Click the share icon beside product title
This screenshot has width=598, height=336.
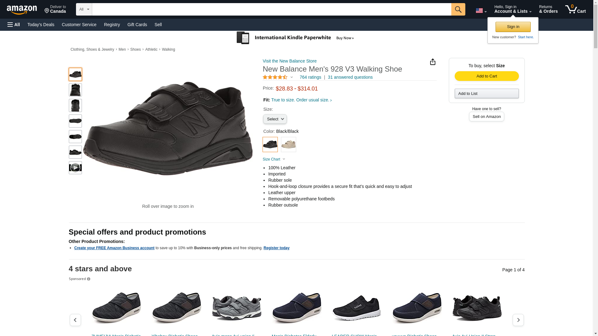pyautogui.click(x=433, y=62)
